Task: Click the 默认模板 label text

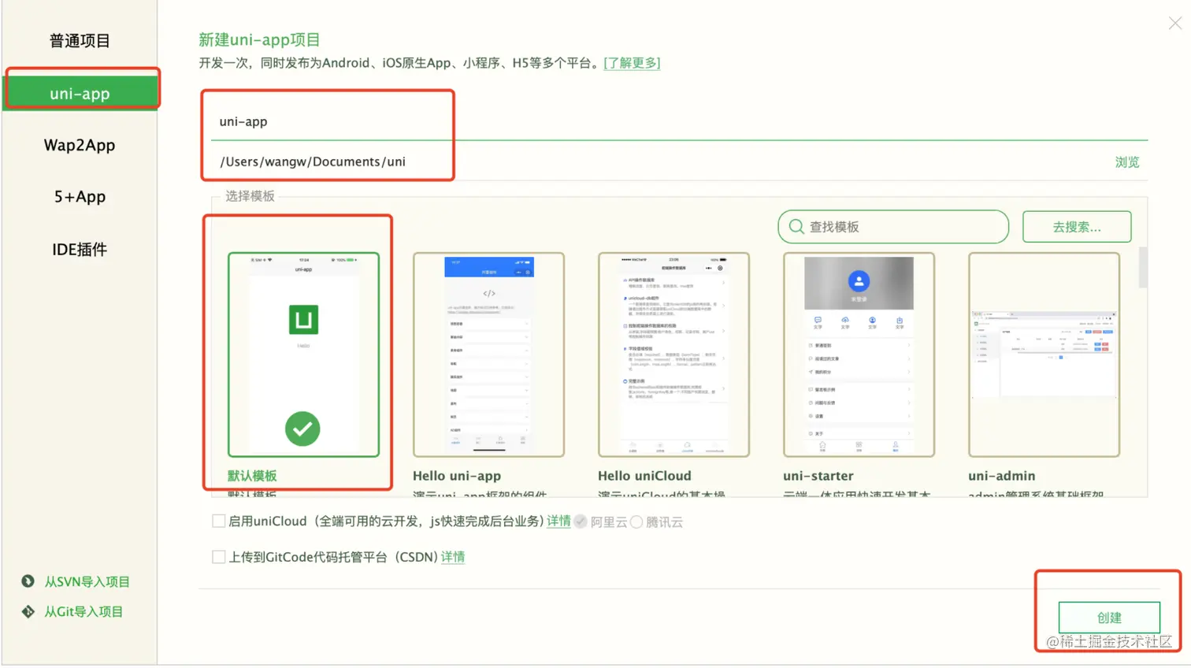Action: click(252, 476)
